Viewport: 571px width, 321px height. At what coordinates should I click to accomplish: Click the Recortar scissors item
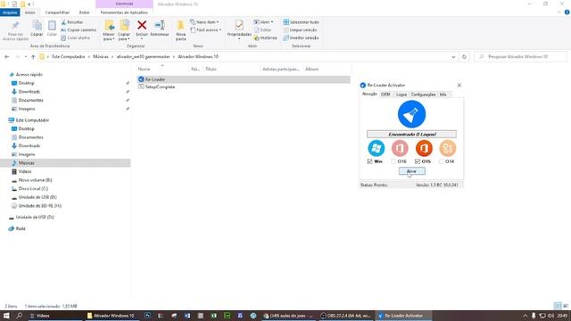click(71, 22)
